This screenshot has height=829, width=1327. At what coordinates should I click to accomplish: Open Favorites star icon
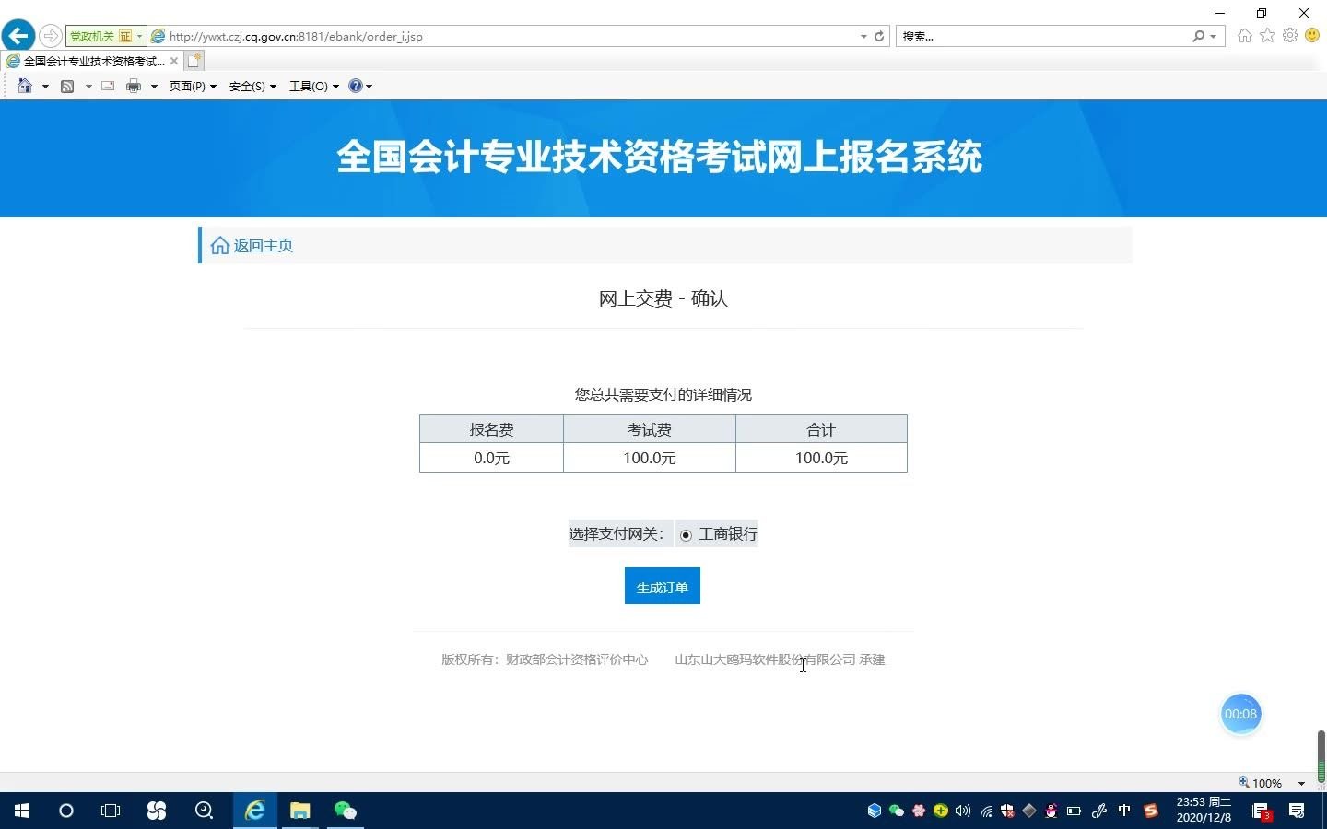(x=1268, y=35)
